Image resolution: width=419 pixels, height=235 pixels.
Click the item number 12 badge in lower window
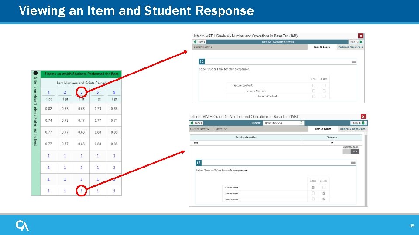[199, 162]
